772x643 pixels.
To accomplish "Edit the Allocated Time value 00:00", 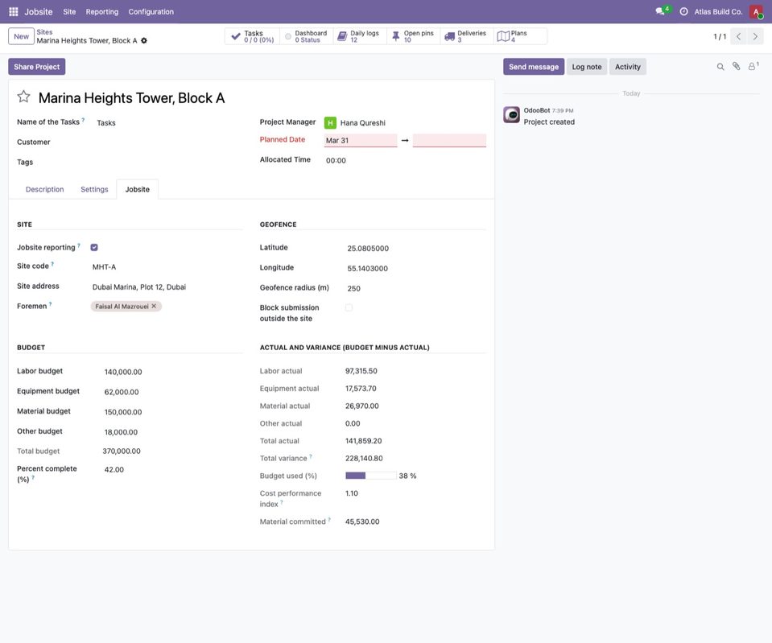I will tap(405, 160).
